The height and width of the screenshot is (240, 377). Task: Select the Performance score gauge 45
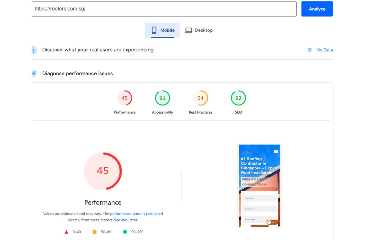pos(124,98)
